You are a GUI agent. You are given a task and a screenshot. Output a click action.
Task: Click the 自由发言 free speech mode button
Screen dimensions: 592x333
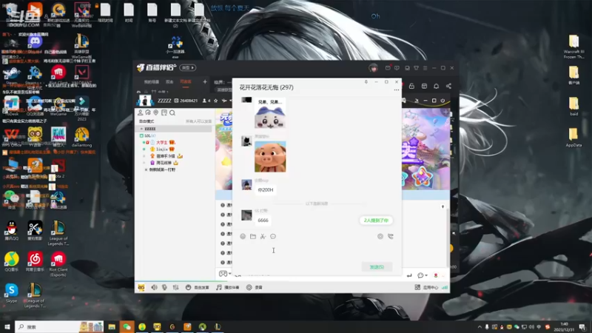(197, 287)
